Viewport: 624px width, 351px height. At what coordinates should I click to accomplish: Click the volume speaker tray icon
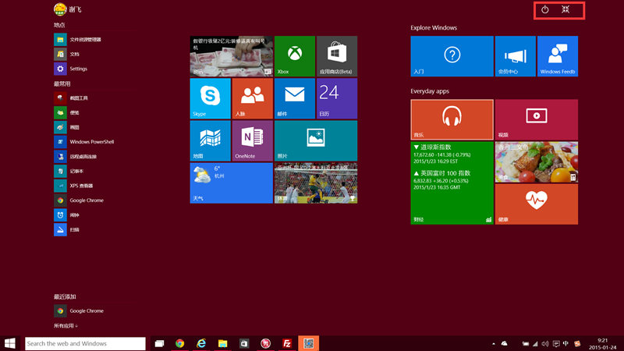[x=545, y=343]
